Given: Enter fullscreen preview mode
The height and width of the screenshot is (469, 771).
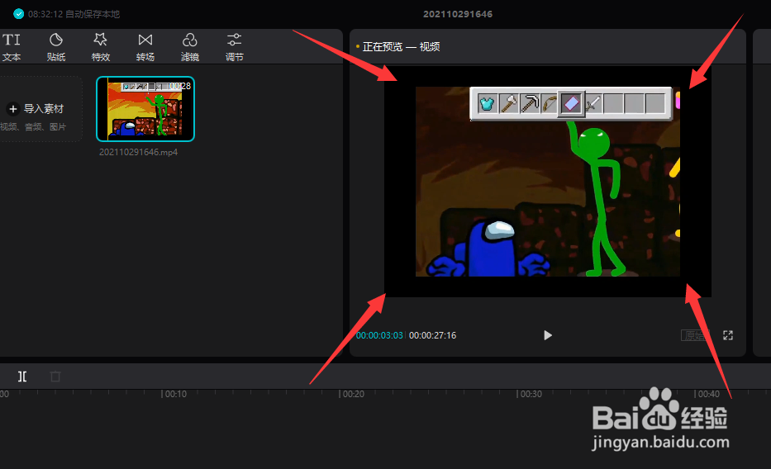Looking at the screenshot, I should pyautogui.click(x=728, y=335).
